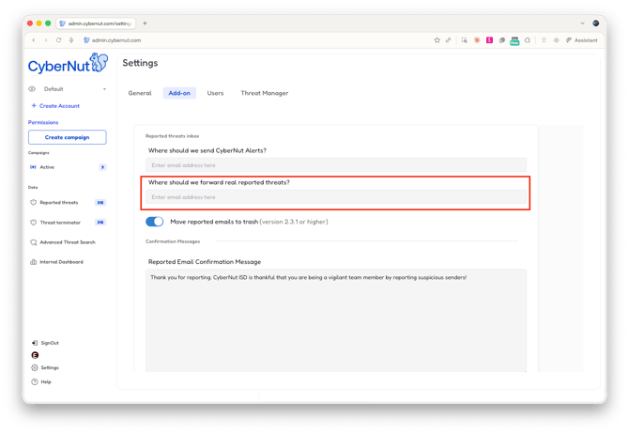Click the microphone icon in browser toolbar
Screen dimensions: 629x433
click(71, 40)
